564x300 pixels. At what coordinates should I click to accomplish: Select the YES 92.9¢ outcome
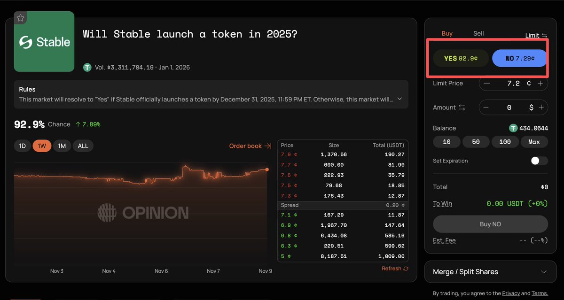click(461, 58)
